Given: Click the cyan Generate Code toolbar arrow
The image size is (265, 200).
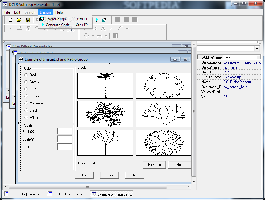Looking at the screenshot, I should 97,20.
